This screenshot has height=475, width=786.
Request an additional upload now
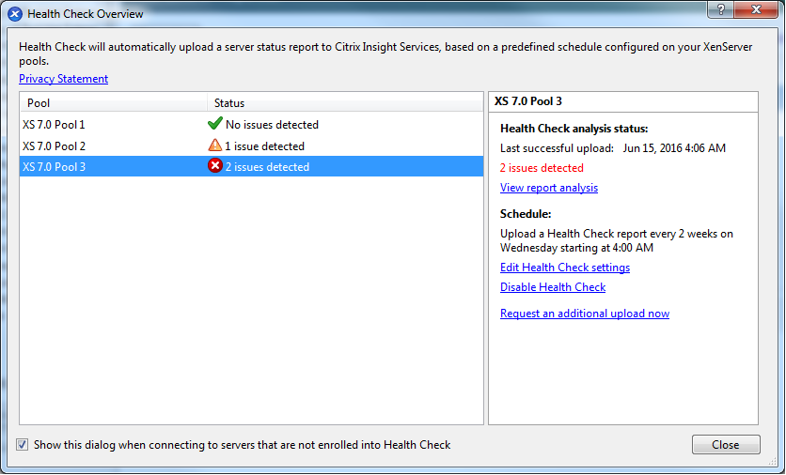point(585,314)
